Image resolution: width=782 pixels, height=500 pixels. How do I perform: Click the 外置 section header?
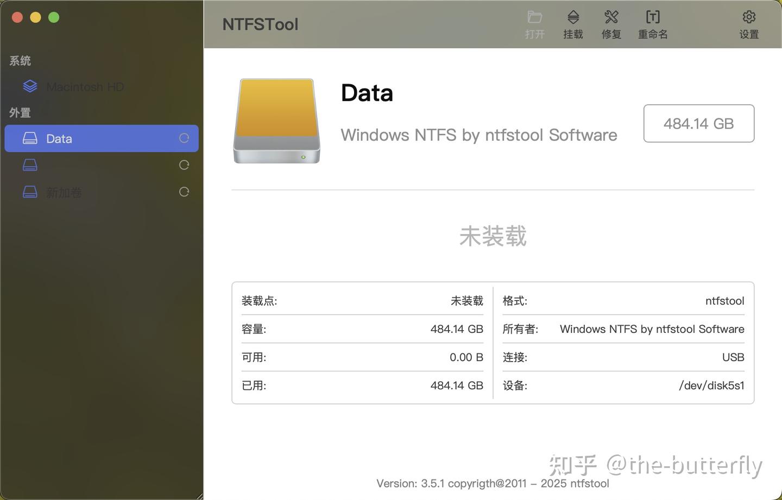[20, 112]
